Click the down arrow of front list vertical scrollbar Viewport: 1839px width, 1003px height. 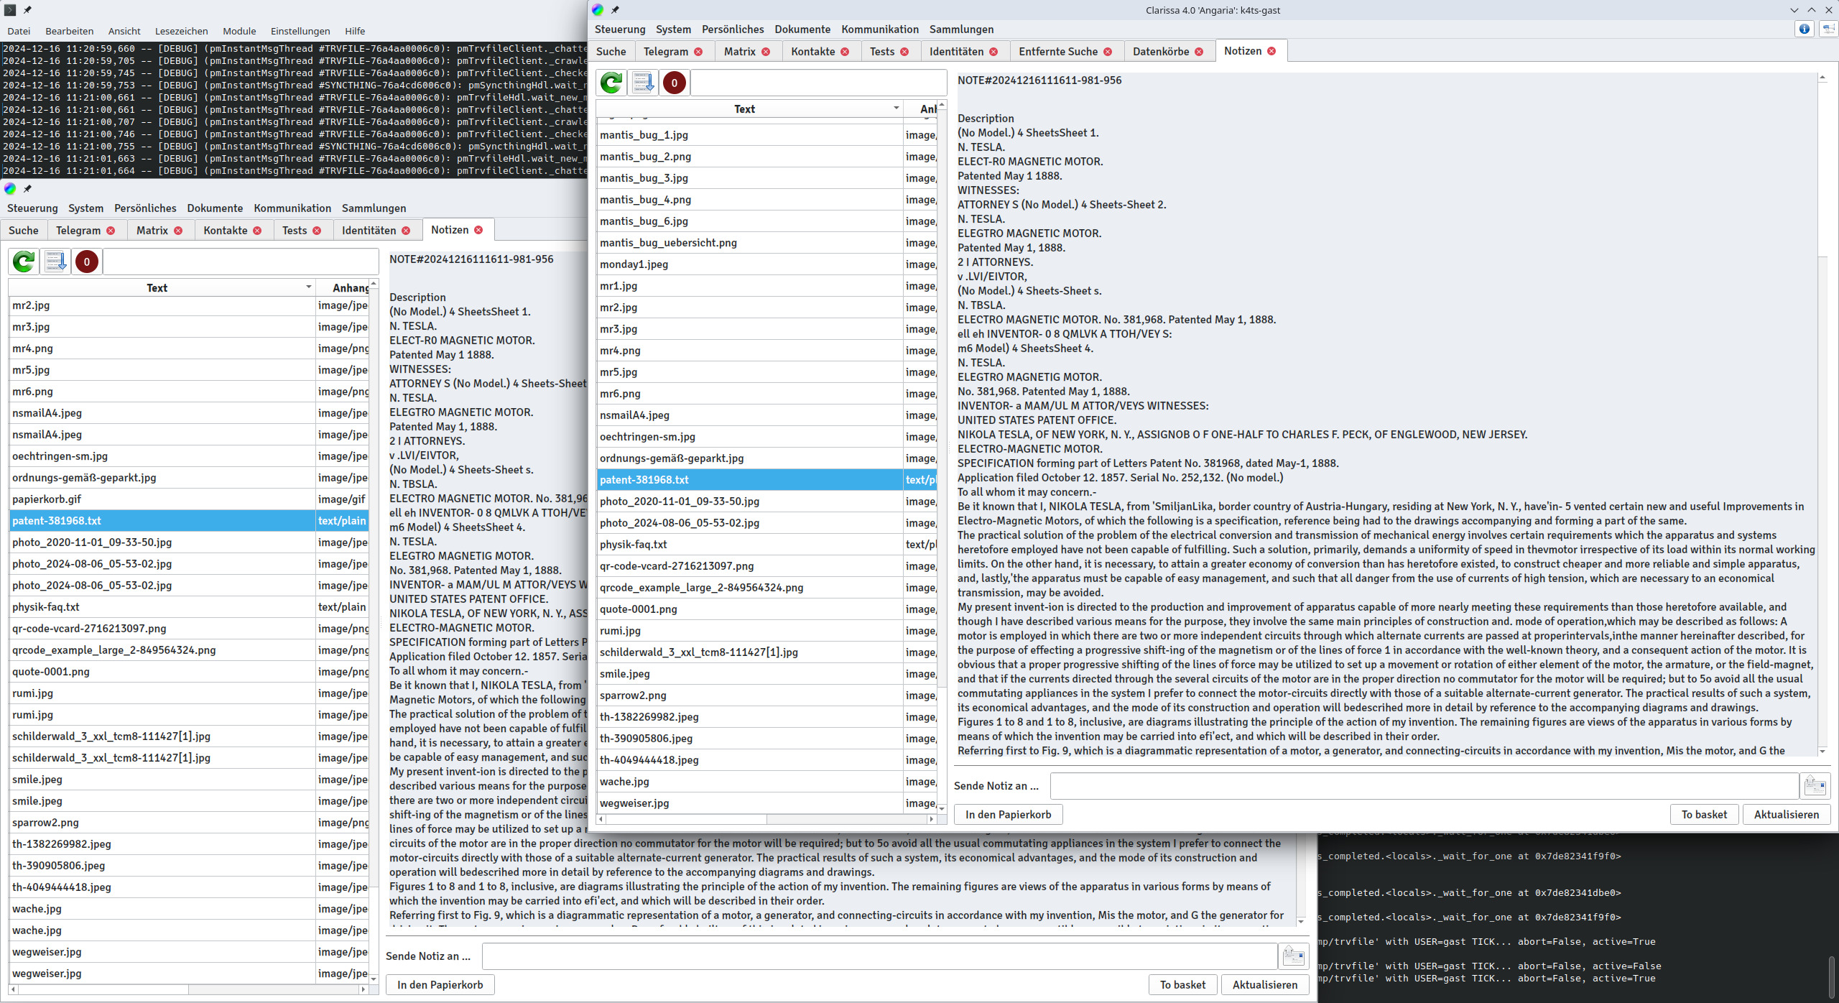tap(942, 809)
